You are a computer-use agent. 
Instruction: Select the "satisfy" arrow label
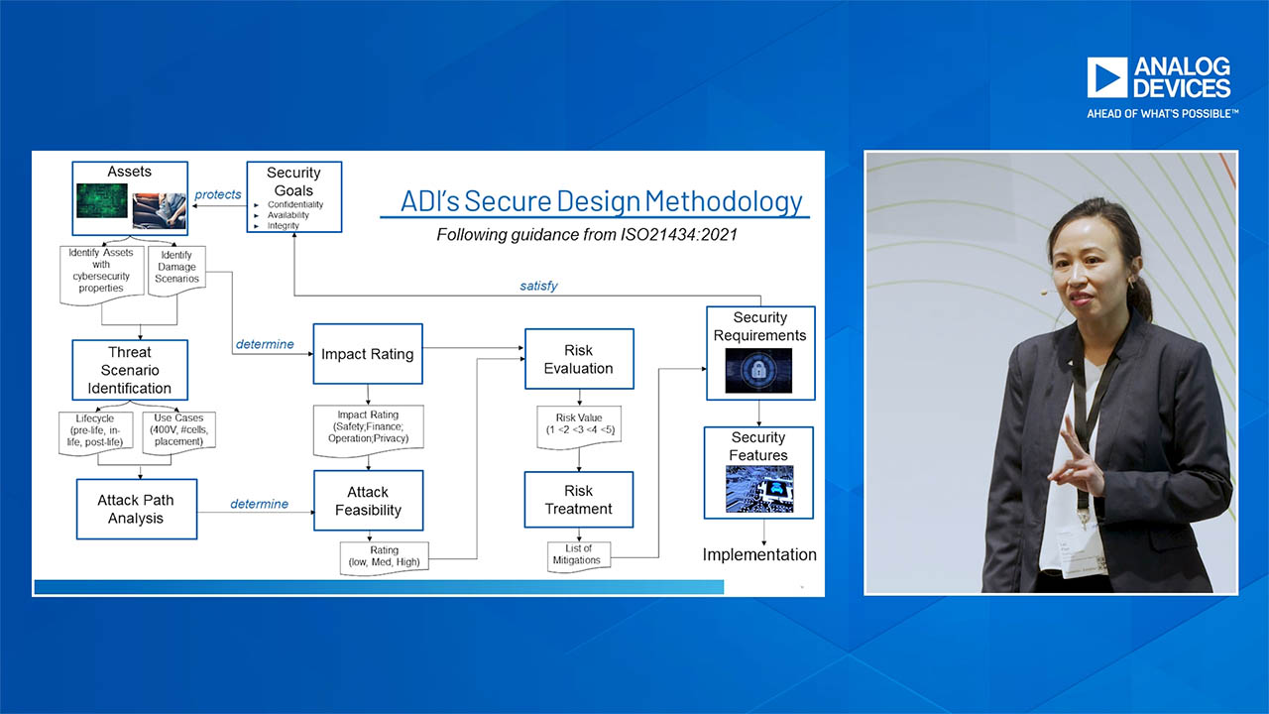click(x=538, y=286)
